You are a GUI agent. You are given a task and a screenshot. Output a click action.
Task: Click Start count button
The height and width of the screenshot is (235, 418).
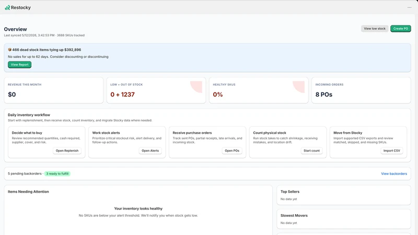click(311, 150)
